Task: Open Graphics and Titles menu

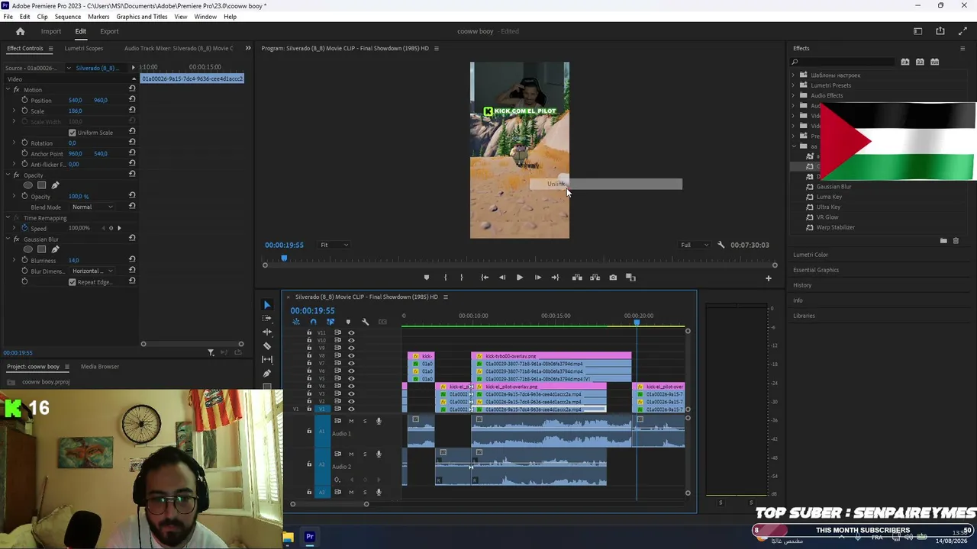Action: 142,17
